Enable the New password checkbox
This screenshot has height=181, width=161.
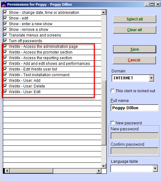coord(112,123)
